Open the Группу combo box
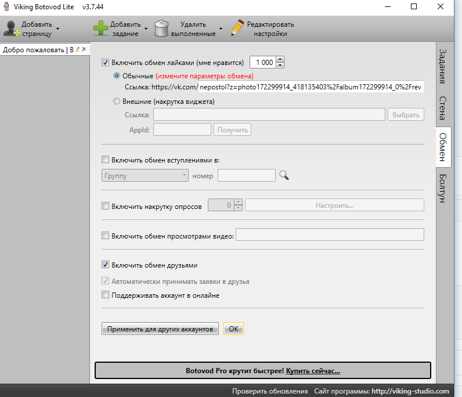Image resolution: width=462 pixels, height=397 pixels. (x=145, y=175)
